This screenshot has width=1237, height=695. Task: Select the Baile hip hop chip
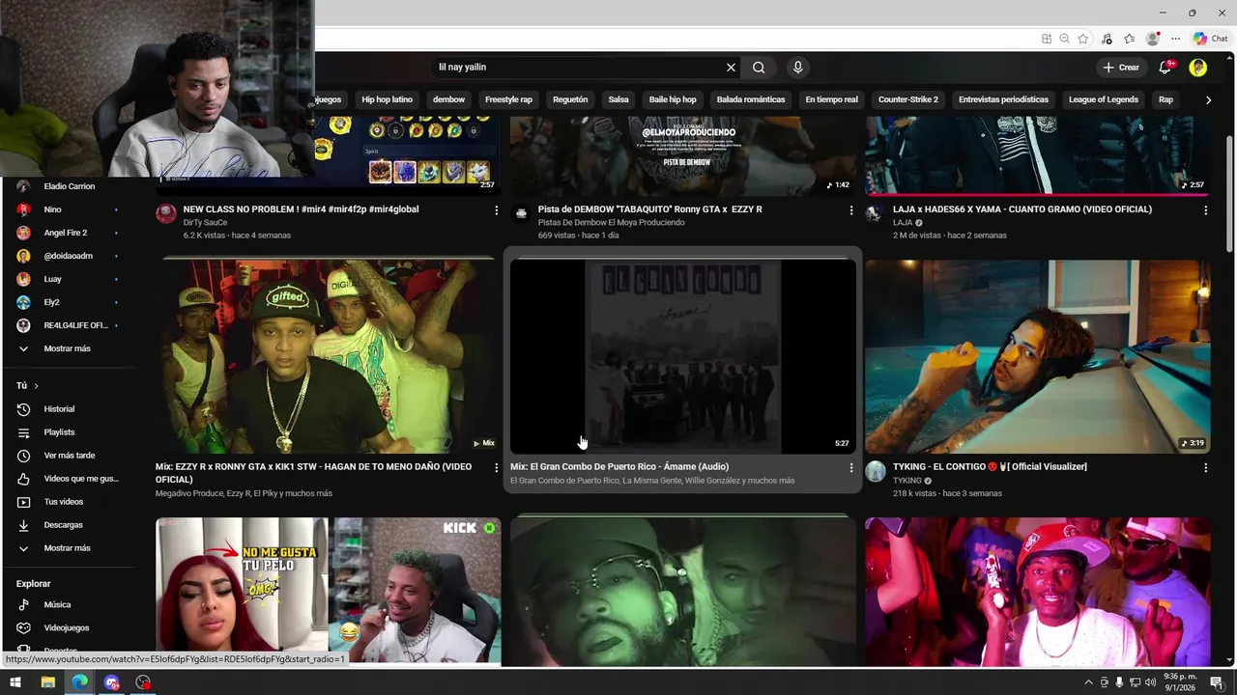point(673,99)
